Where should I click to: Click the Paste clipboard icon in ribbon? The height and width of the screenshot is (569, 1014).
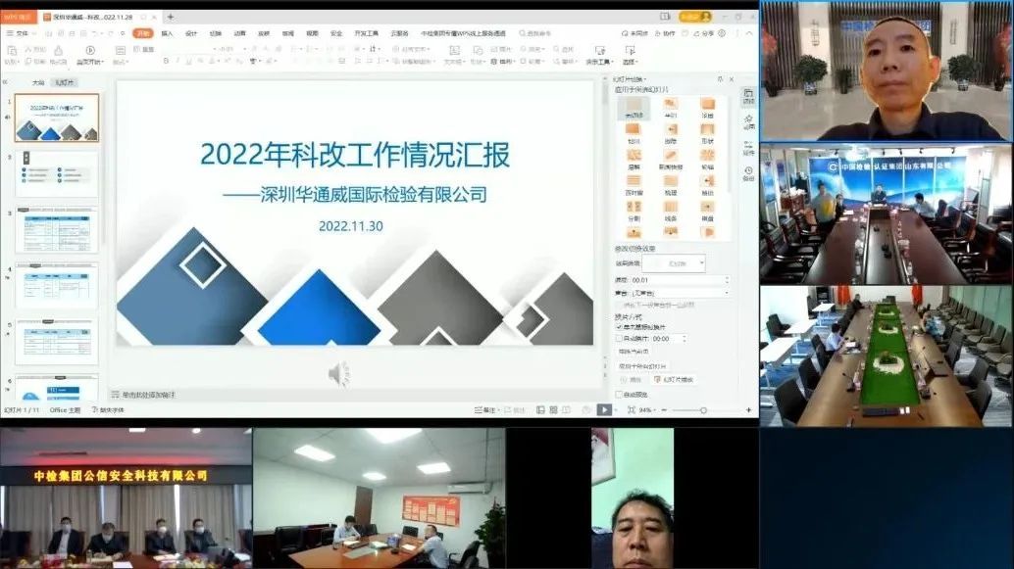coord(12,51)
